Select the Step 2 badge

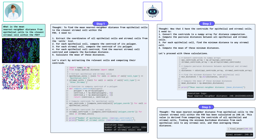tap(207, 24)
